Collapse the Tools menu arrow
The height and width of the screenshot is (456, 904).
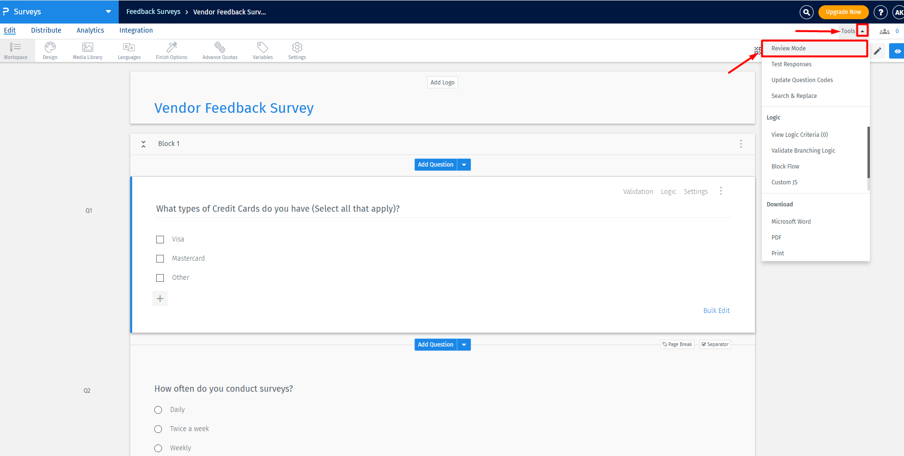click(x=863, y=30)
